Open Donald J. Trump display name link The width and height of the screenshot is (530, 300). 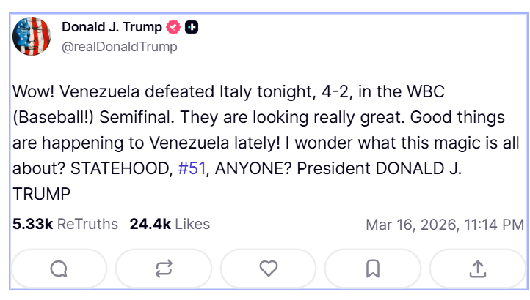tap(112, 28)
